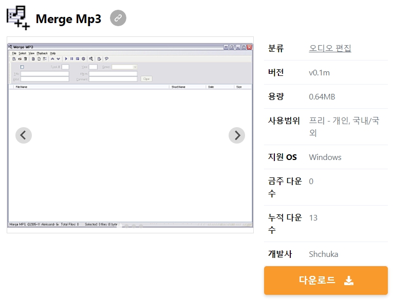
Task: Click the 버전 label
Action: [276, 72]
